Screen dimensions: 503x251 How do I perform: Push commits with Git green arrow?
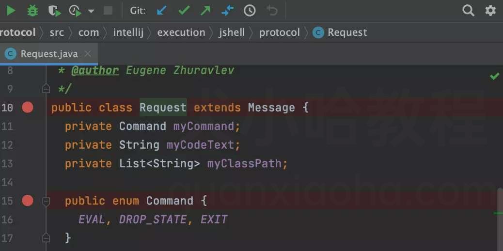[205, 11]
